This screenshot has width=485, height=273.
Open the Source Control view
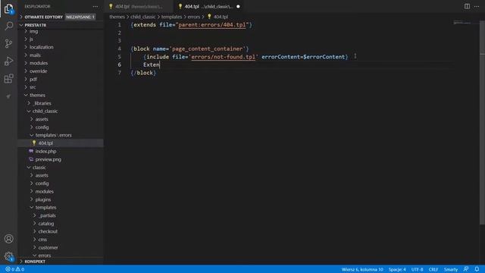(8, 43)
